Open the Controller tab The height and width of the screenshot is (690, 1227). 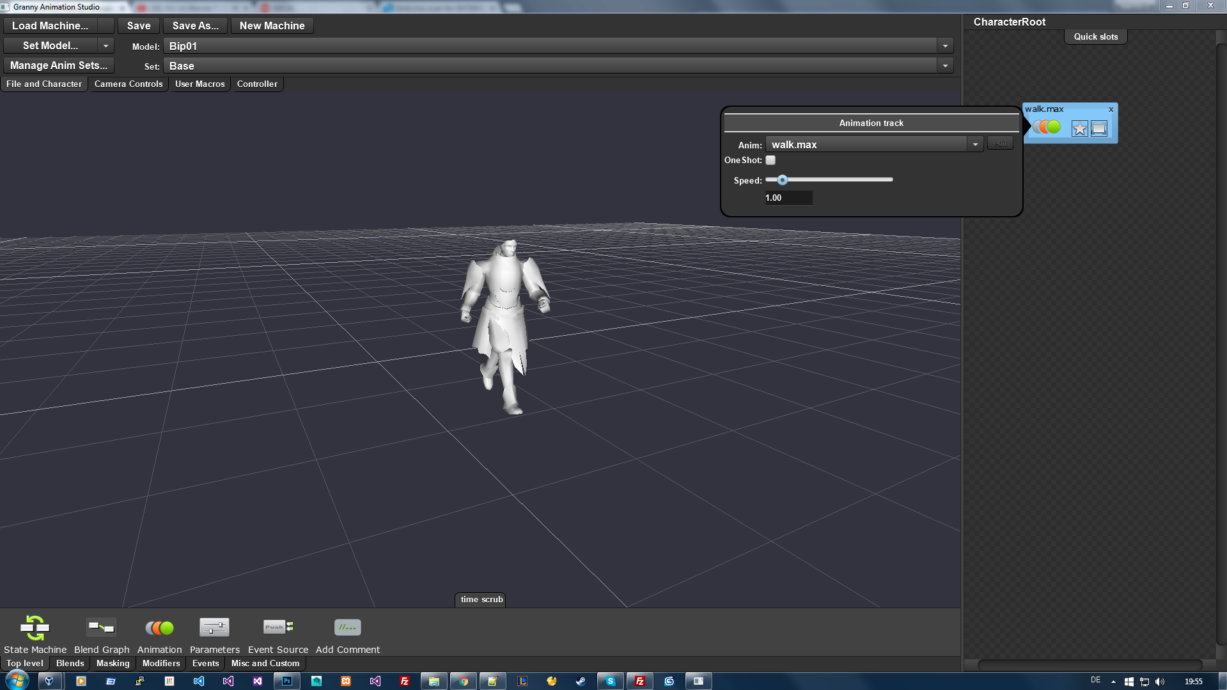pos(257,84)
